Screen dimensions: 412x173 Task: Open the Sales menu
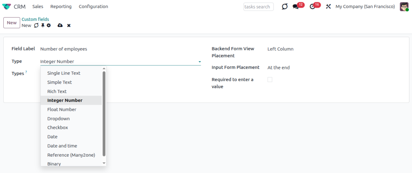coord(38,7)
